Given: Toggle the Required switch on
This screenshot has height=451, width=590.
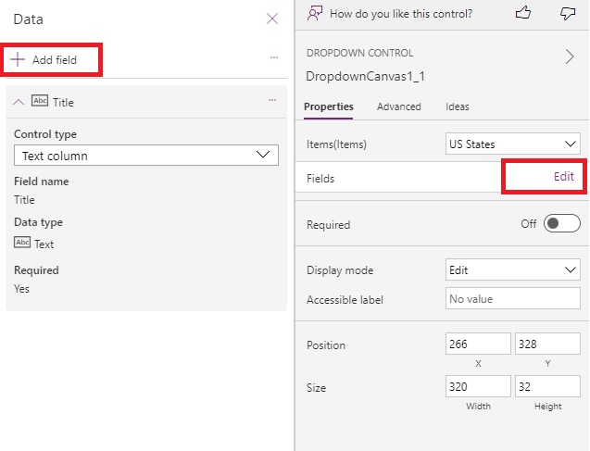Looking at the screenshot, I should [x=562, y=224].
